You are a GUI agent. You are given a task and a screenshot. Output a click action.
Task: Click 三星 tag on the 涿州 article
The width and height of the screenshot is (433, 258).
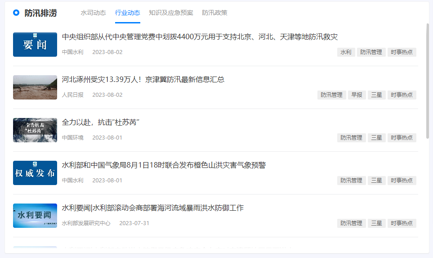point(377,95)
